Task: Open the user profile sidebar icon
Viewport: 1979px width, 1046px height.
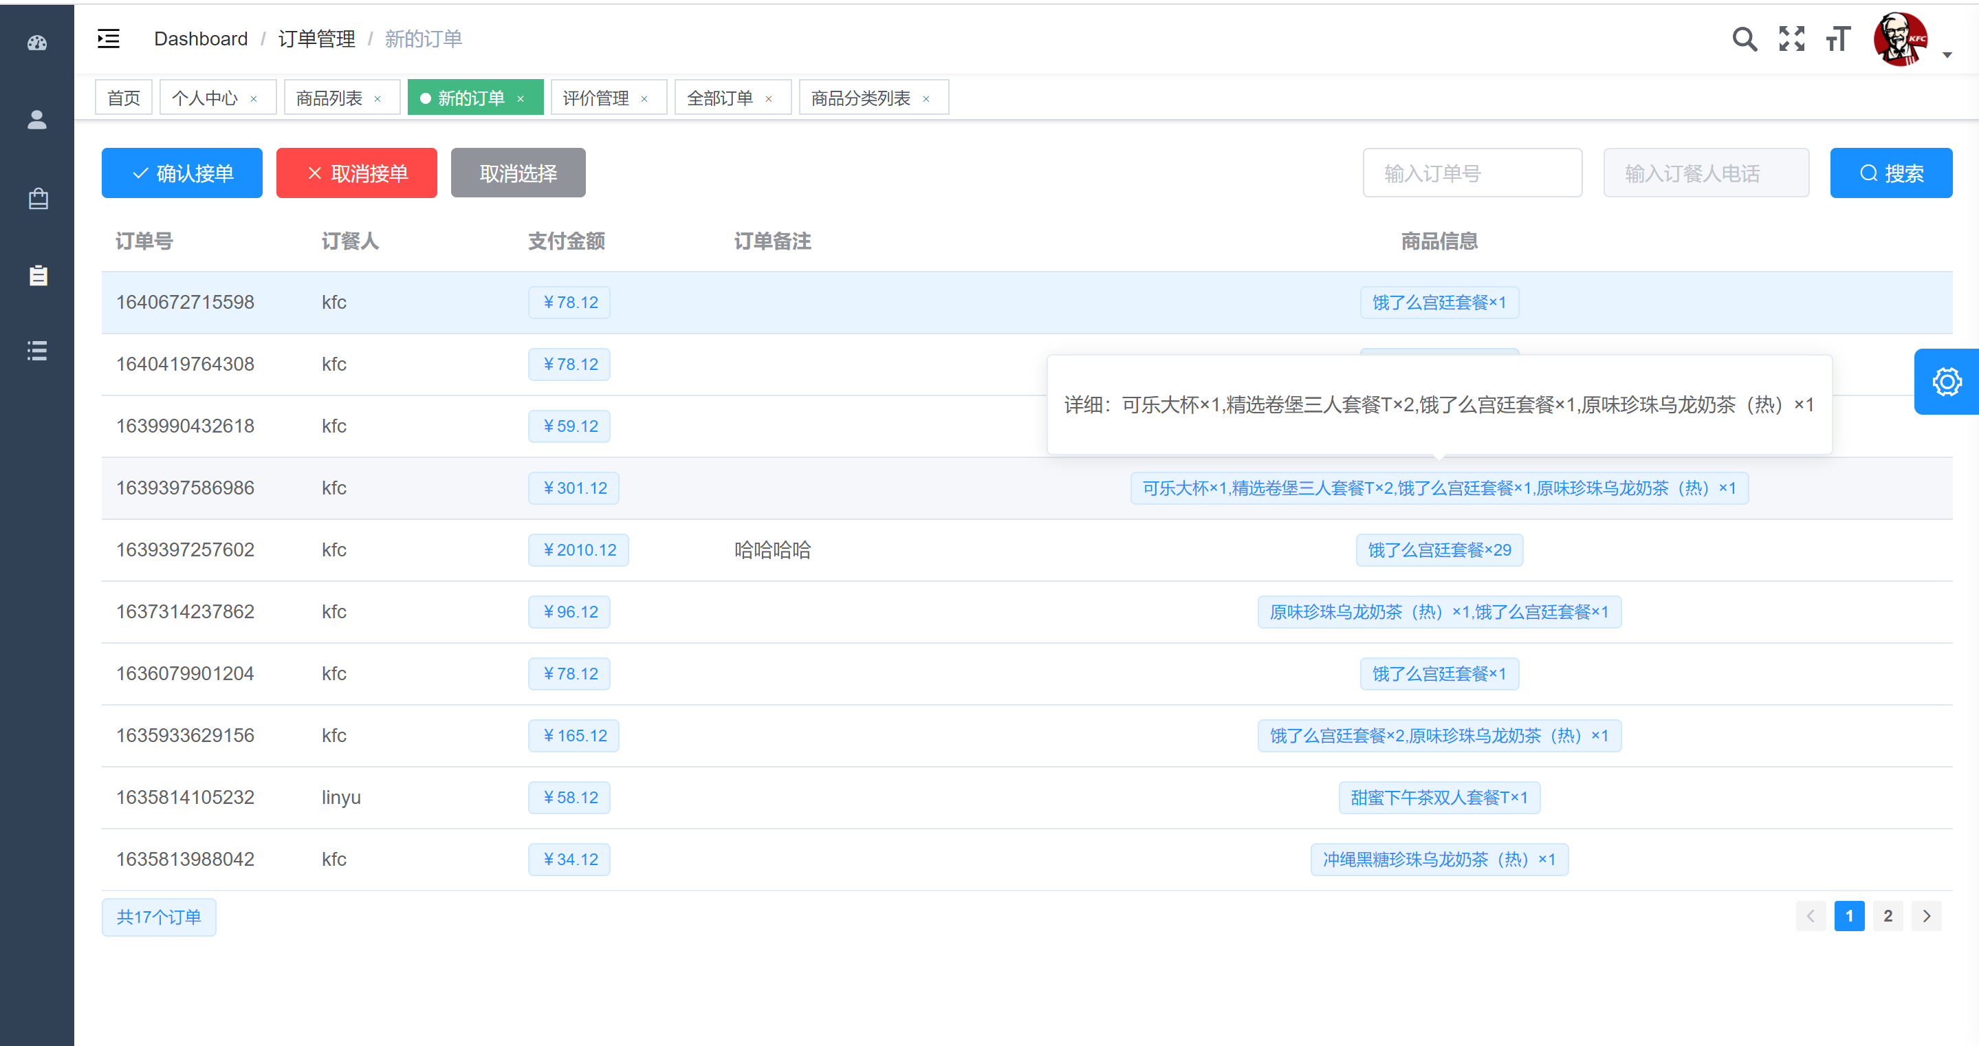Action: [37, 120]
